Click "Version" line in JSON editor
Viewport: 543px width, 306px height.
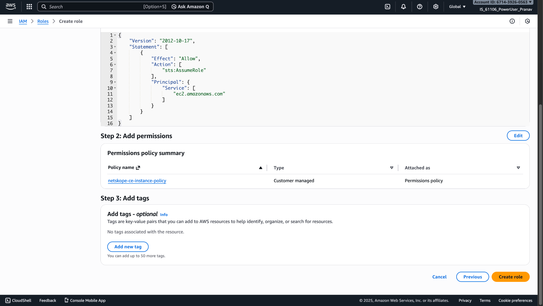[x=162, y=41]
